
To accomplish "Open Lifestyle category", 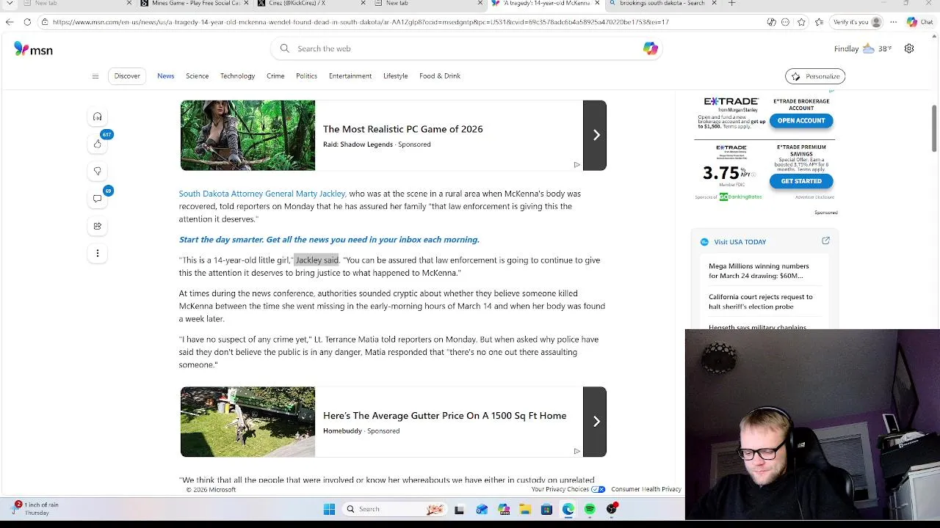I will click(x=395, y=76).
